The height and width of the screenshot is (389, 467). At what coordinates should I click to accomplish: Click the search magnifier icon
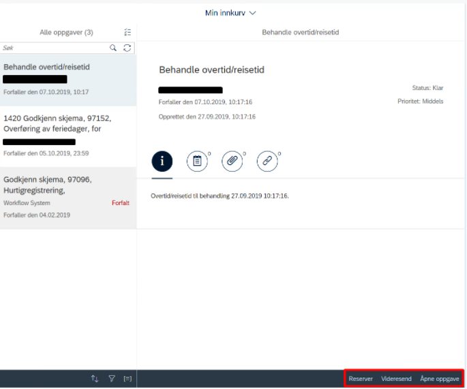tap(113, 48)
